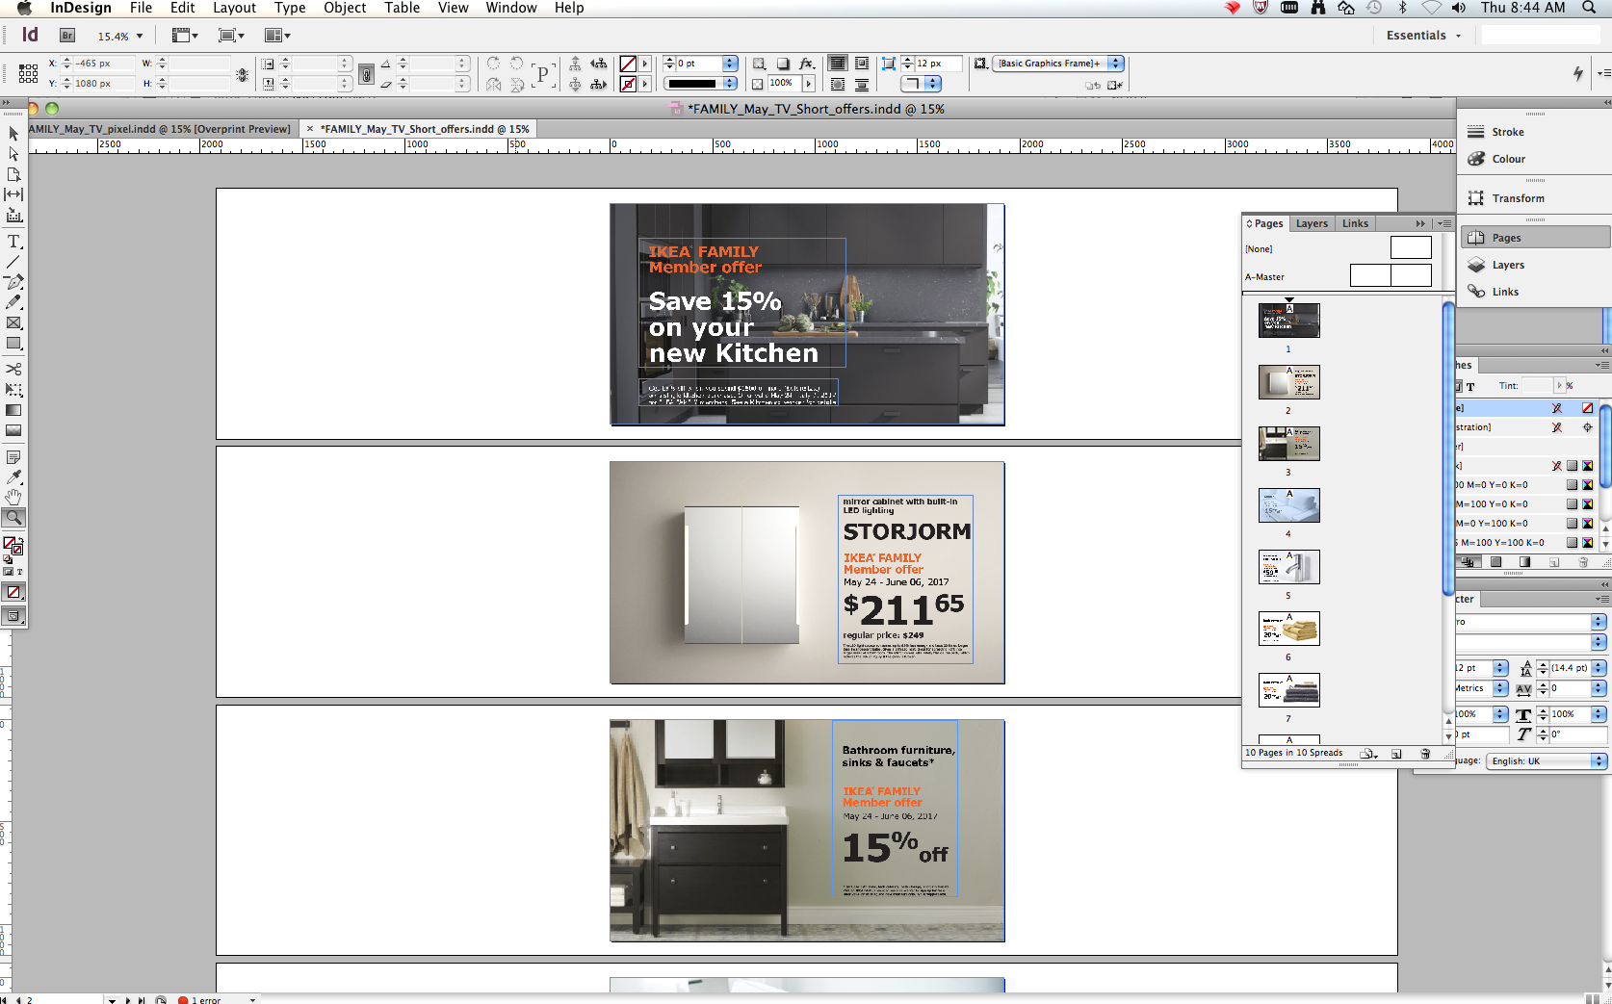
Task: Open the effects fx button
Action: (807, 64)
